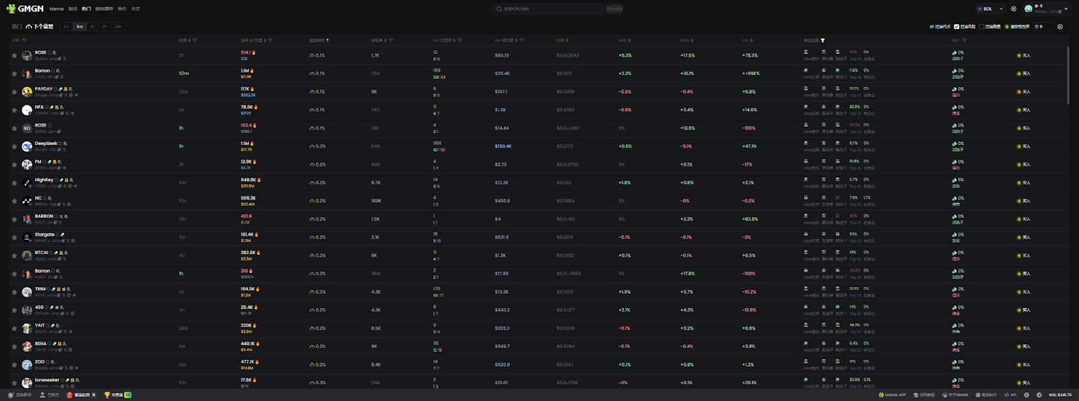Click the token search input field
Viewport: 1079px width, 401px height.
point(550,9)
